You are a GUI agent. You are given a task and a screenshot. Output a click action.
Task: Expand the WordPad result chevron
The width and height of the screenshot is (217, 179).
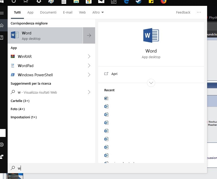(x=89, y=66)
